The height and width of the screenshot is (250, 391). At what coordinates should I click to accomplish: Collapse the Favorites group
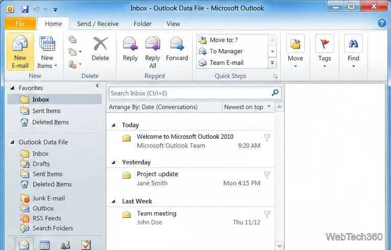coord(12,88)
